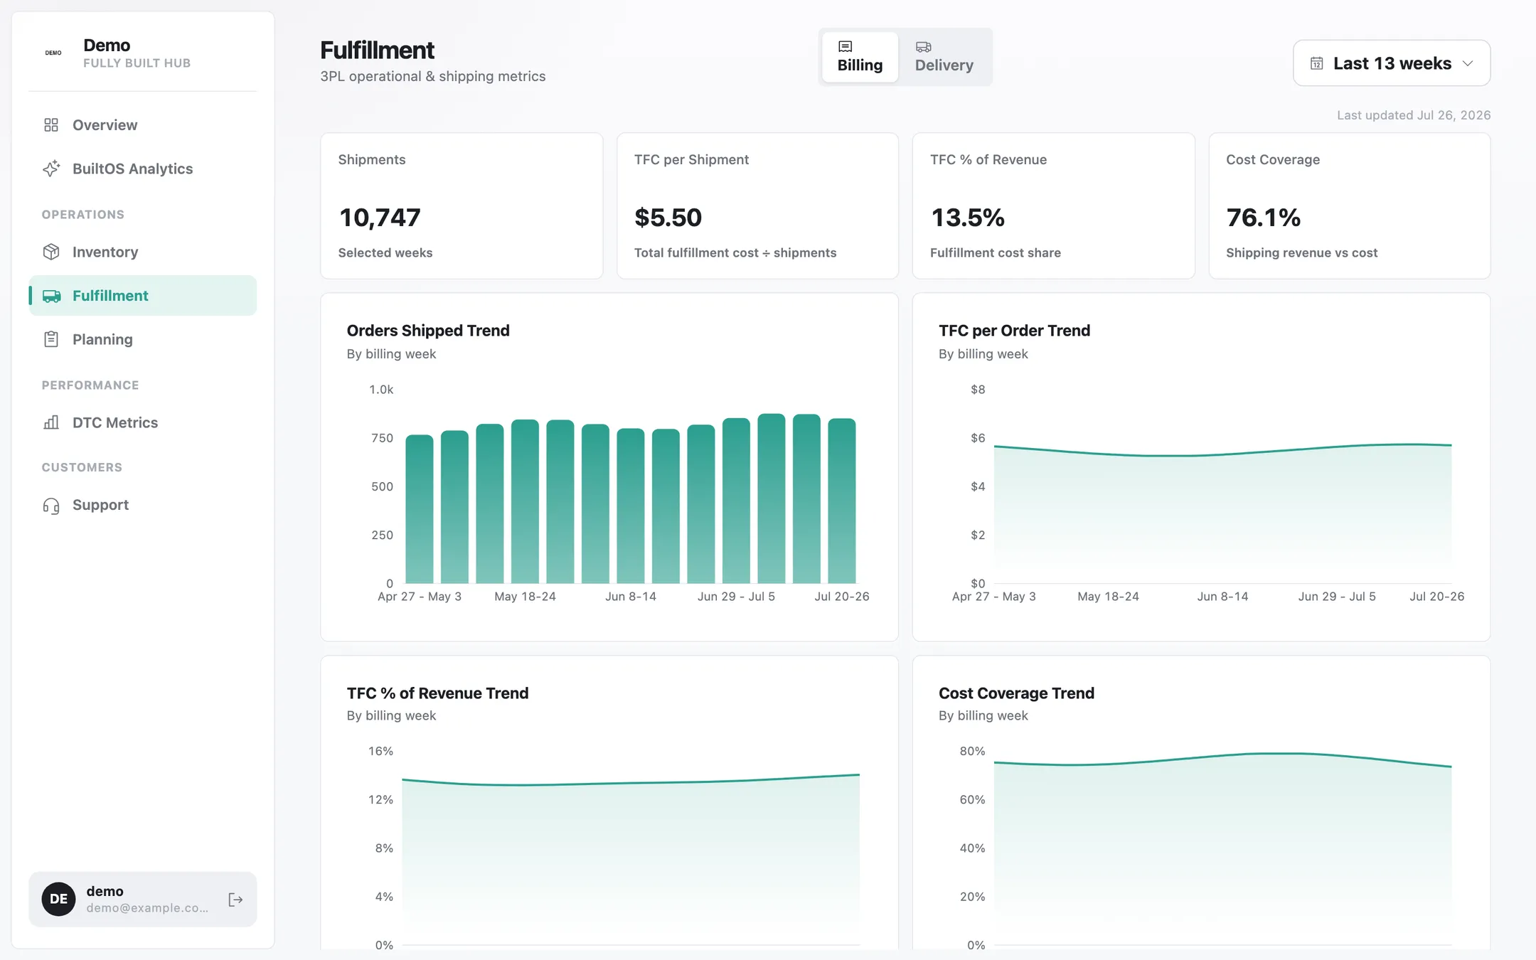Open Overview in the sidebar

pyautogui.click(x=142, y=125)
